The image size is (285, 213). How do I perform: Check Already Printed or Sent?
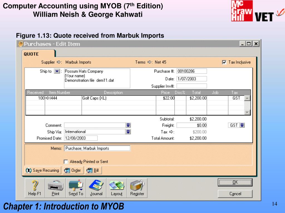coord(66,162)
